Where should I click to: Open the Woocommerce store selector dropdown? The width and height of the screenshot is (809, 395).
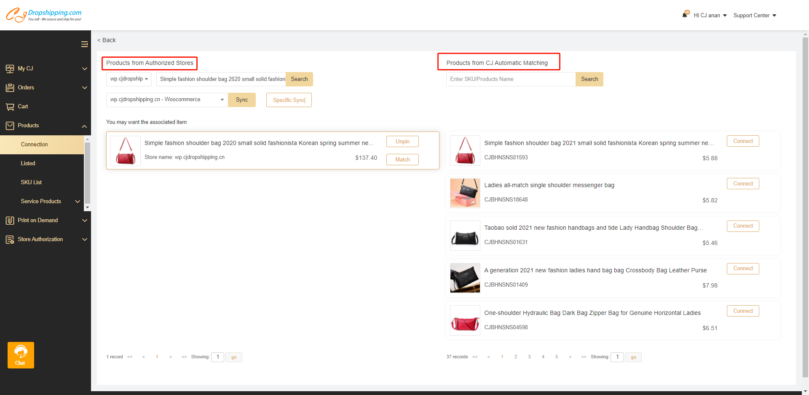(x=167, y=100)
